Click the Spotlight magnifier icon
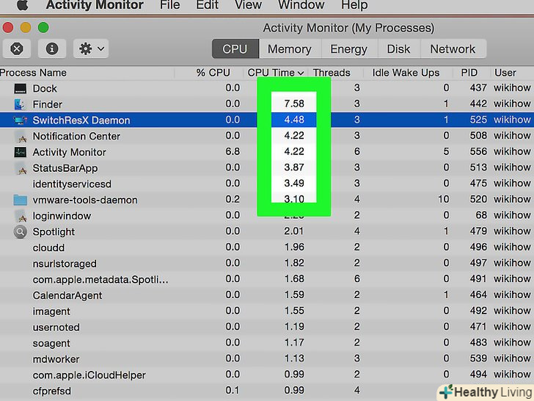The width and height of the screenshot is (534, 401). 20,232
